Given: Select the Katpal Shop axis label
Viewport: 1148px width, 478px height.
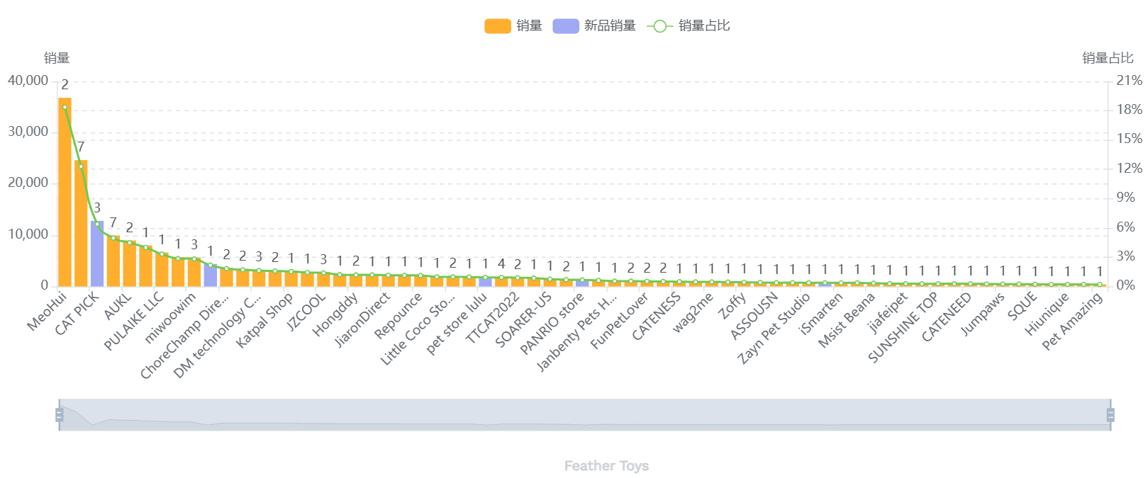Looking at the screenshot, I should click(x=264, y=320).
